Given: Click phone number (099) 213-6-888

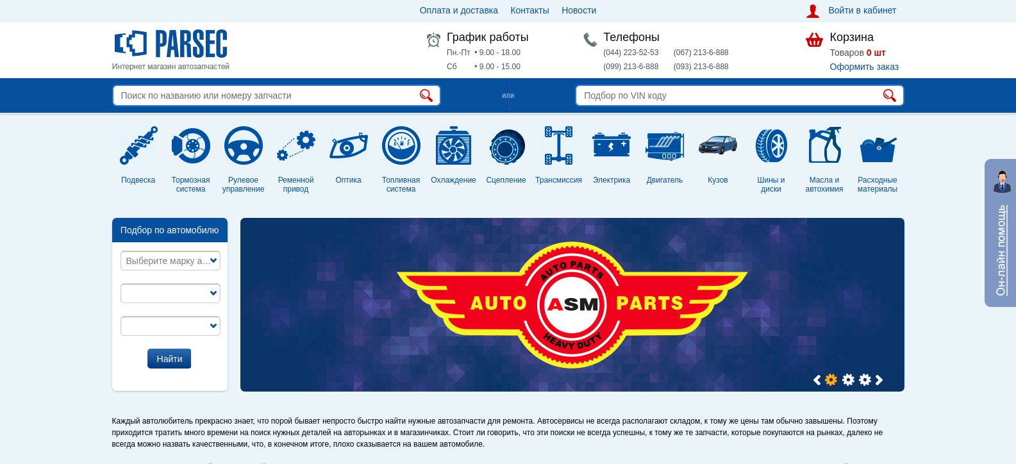Looking at the screenshot, I should pos(631,67).
